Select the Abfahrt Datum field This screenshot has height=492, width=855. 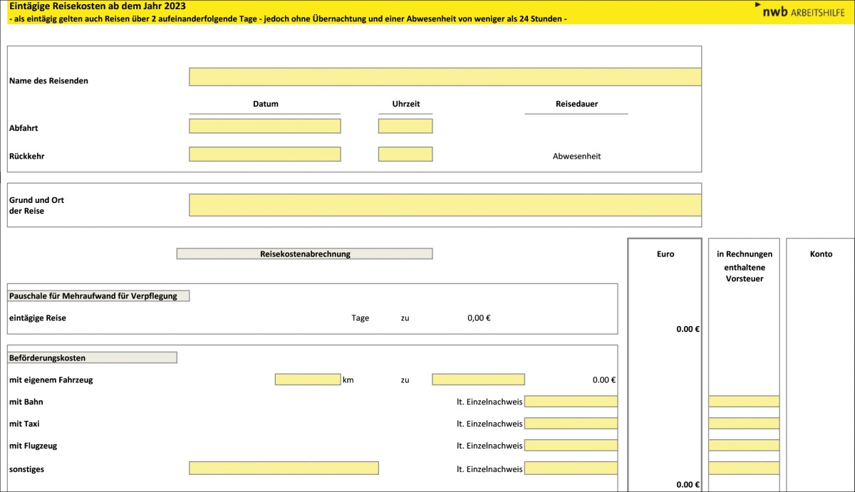coord(264,126)
